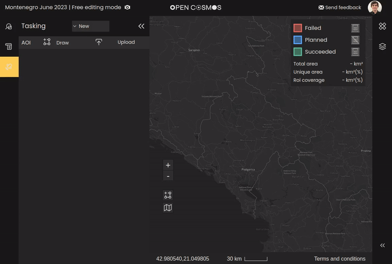Open the list panel sidebar icon
Viewport: 392px width, 264px height.
coord(8,47)
